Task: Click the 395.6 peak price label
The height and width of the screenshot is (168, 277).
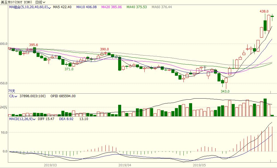Action: 34,45
